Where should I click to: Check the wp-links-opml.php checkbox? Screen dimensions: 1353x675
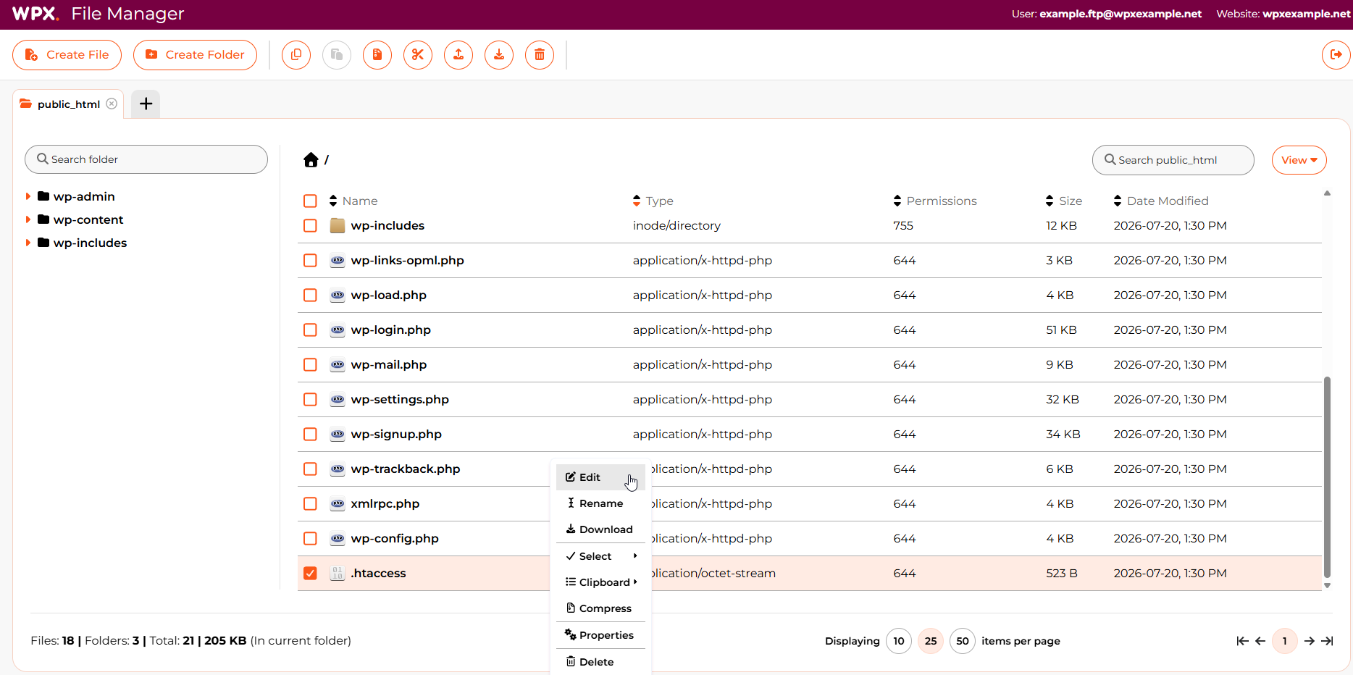pyautogui.click(x=310, y=261)
